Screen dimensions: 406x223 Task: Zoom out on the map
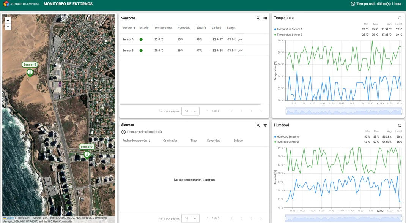point(8,27)
